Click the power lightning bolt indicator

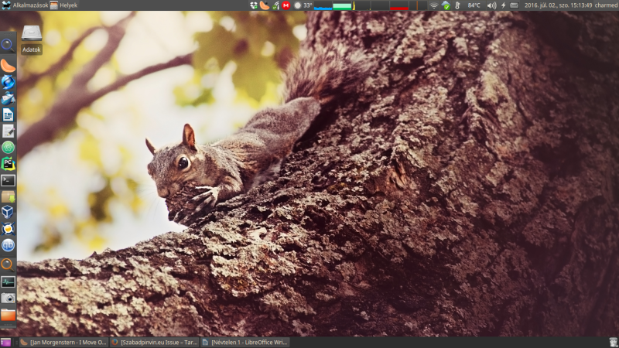[x=504, y=5]
